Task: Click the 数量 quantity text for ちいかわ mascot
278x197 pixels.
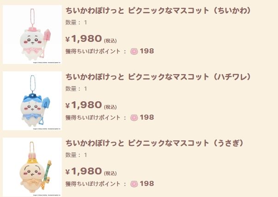Action: click(x=76, y=22)
